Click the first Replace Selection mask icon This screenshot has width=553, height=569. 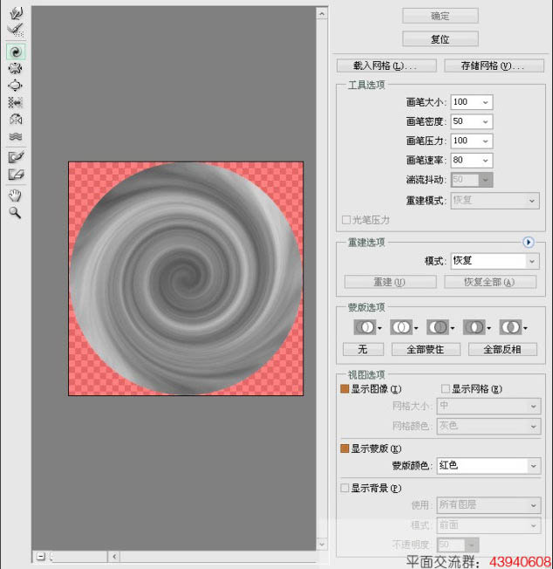pyautogui.click(x=365, y=327)
